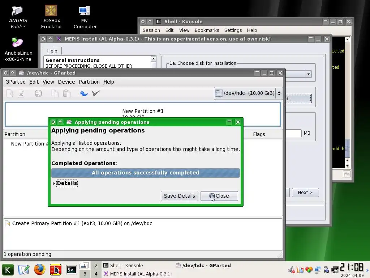The height and width of the screenshot is (278, 370).
Task: Open Konsole Edit menu
Action: coord(169,30)
